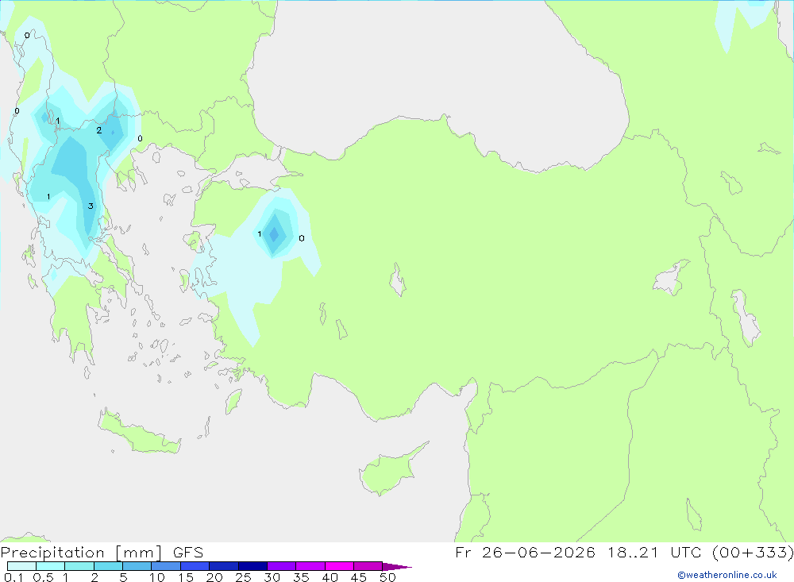
Task: Click the "15" legend scale label
Action: [186, 577]
